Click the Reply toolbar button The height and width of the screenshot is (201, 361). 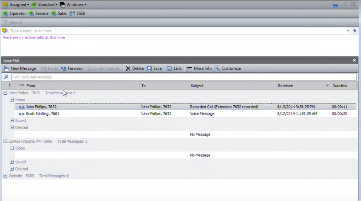pos(49,68)
